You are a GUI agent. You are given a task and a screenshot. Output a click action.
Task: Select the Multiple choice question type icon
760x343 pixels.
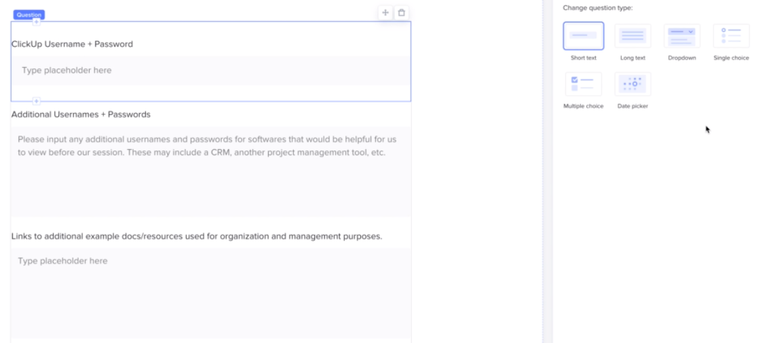(583, 84)
